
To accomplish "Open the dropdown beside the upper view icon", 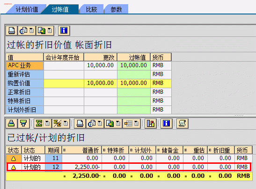I will point(31,31).
